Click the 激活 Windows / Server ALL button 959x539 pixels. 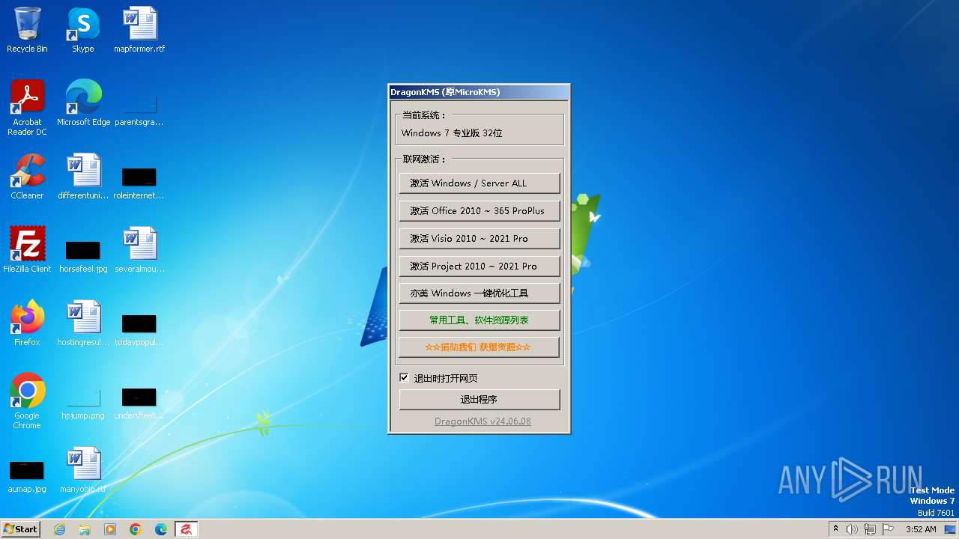479,183
